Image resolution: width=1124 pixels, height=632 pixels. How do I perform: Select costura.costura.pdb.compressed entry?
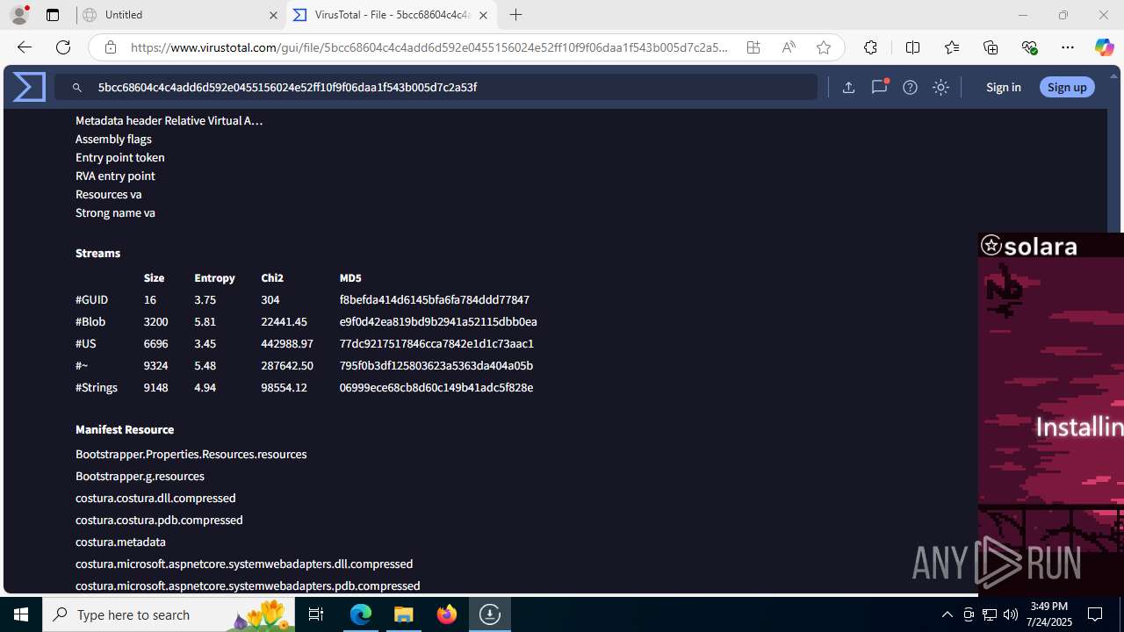[x=159, y=520]
